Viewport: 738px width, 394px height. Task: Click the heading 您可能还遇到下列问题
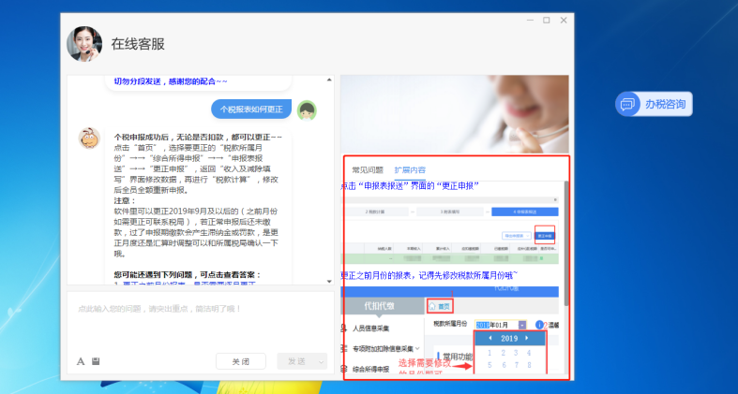(188, 275)
